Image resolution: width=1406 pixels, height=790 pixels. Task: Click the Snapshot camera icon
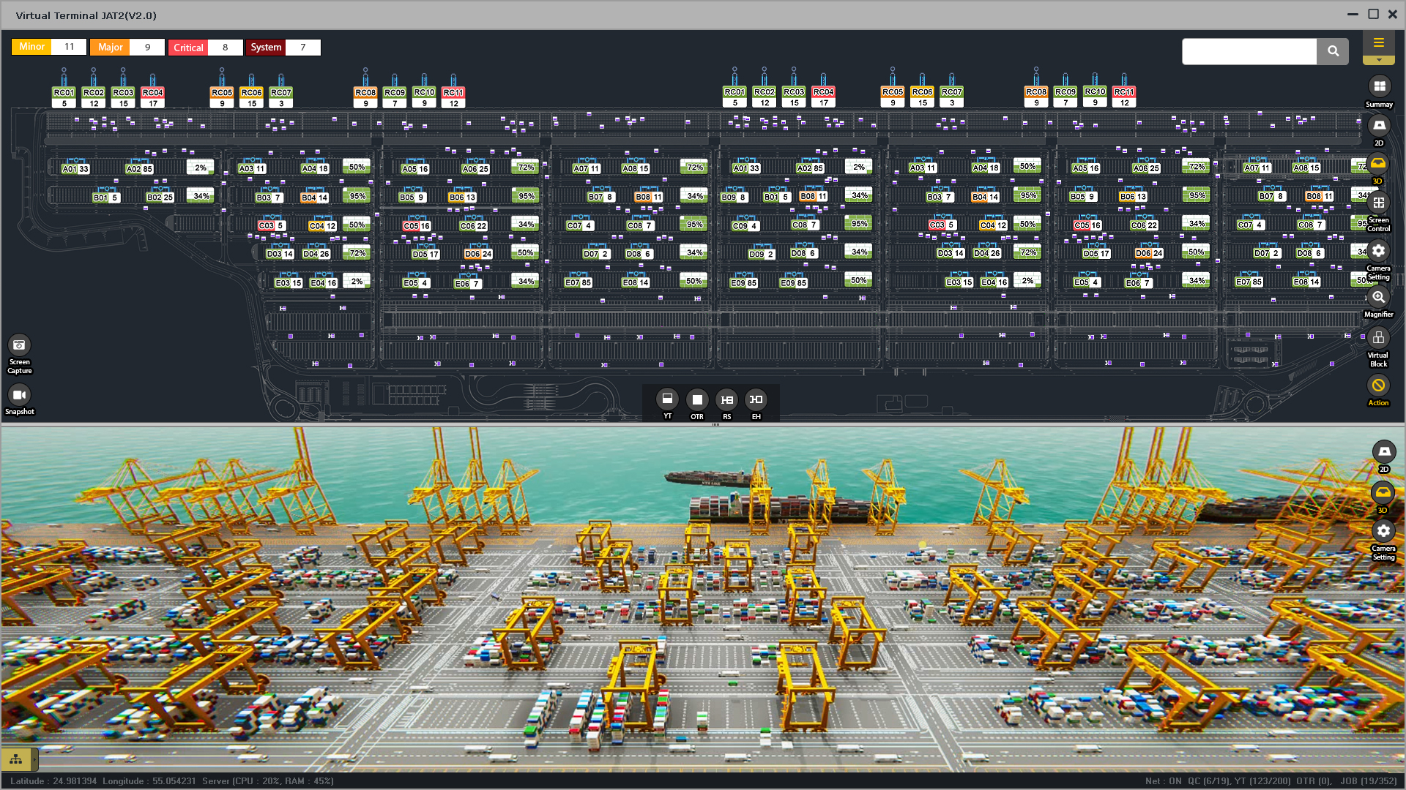pyautogui.click(x=20, y=395)
